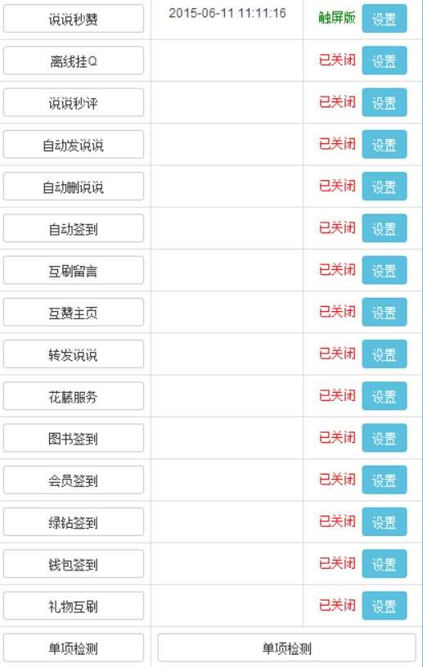The image size is (423, 667).
Task: Open 设置 for 花藤服务 row
Action: click(x=385, y=396)
